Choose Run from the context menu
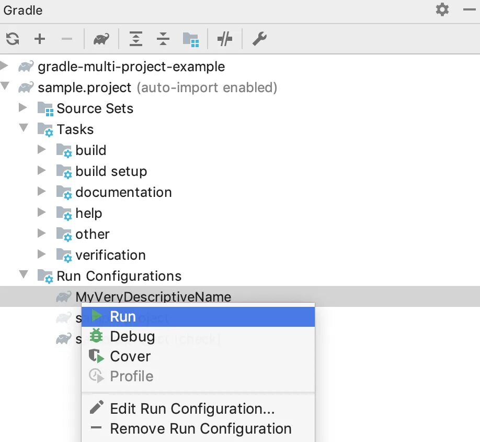The height and width of the screenshot is (442, 480). point(123,317)
